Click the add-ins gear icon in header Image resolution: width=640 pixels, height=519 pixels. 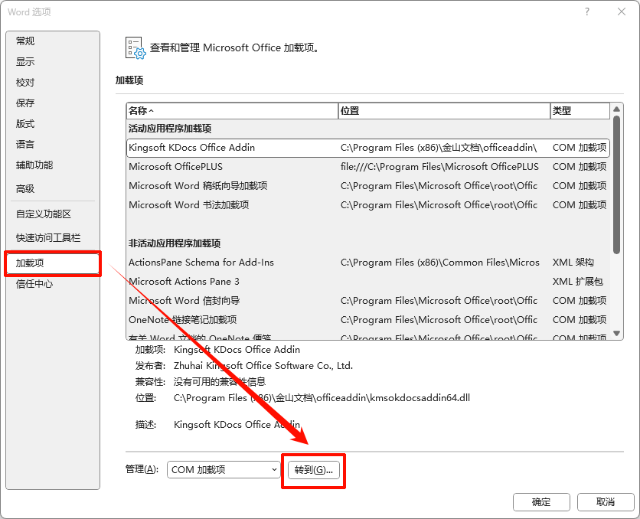click(135, 47)
